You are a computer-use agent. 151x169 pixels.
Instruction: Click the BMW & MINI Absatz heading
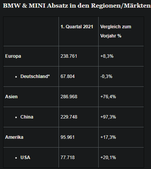[77, 6]
